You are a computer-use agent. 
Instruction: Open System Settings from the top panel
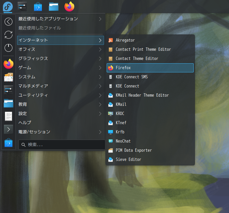pos(22,7)
